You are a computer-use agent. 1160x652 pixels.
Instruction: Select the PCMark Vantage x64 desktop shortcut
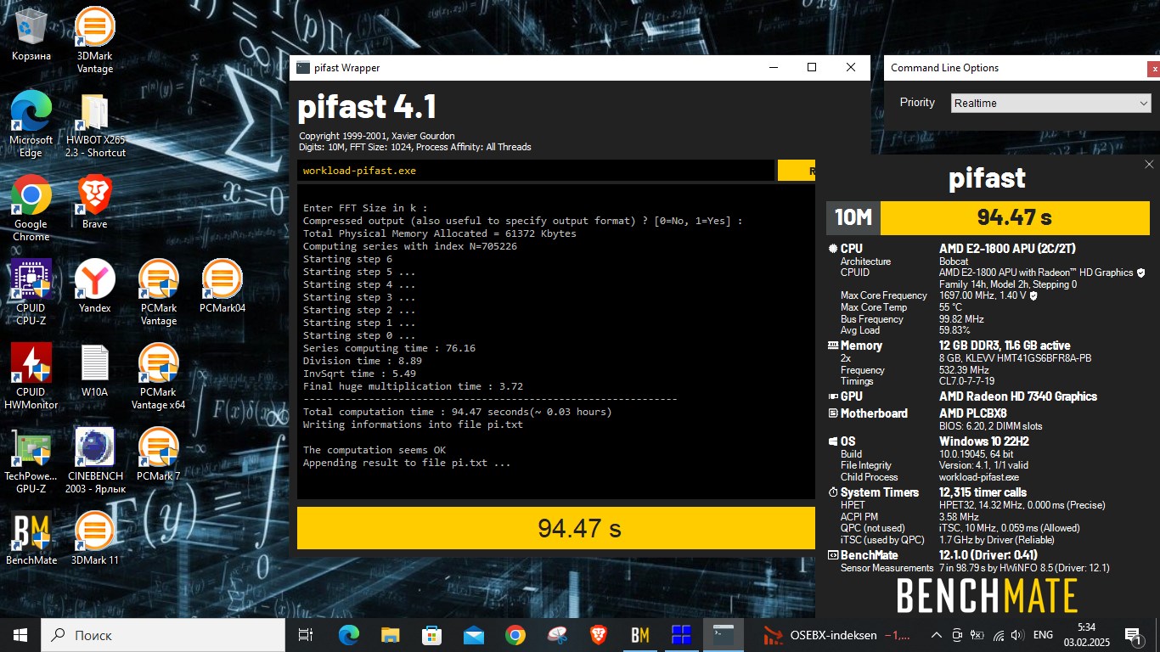[x=159, y=376]
